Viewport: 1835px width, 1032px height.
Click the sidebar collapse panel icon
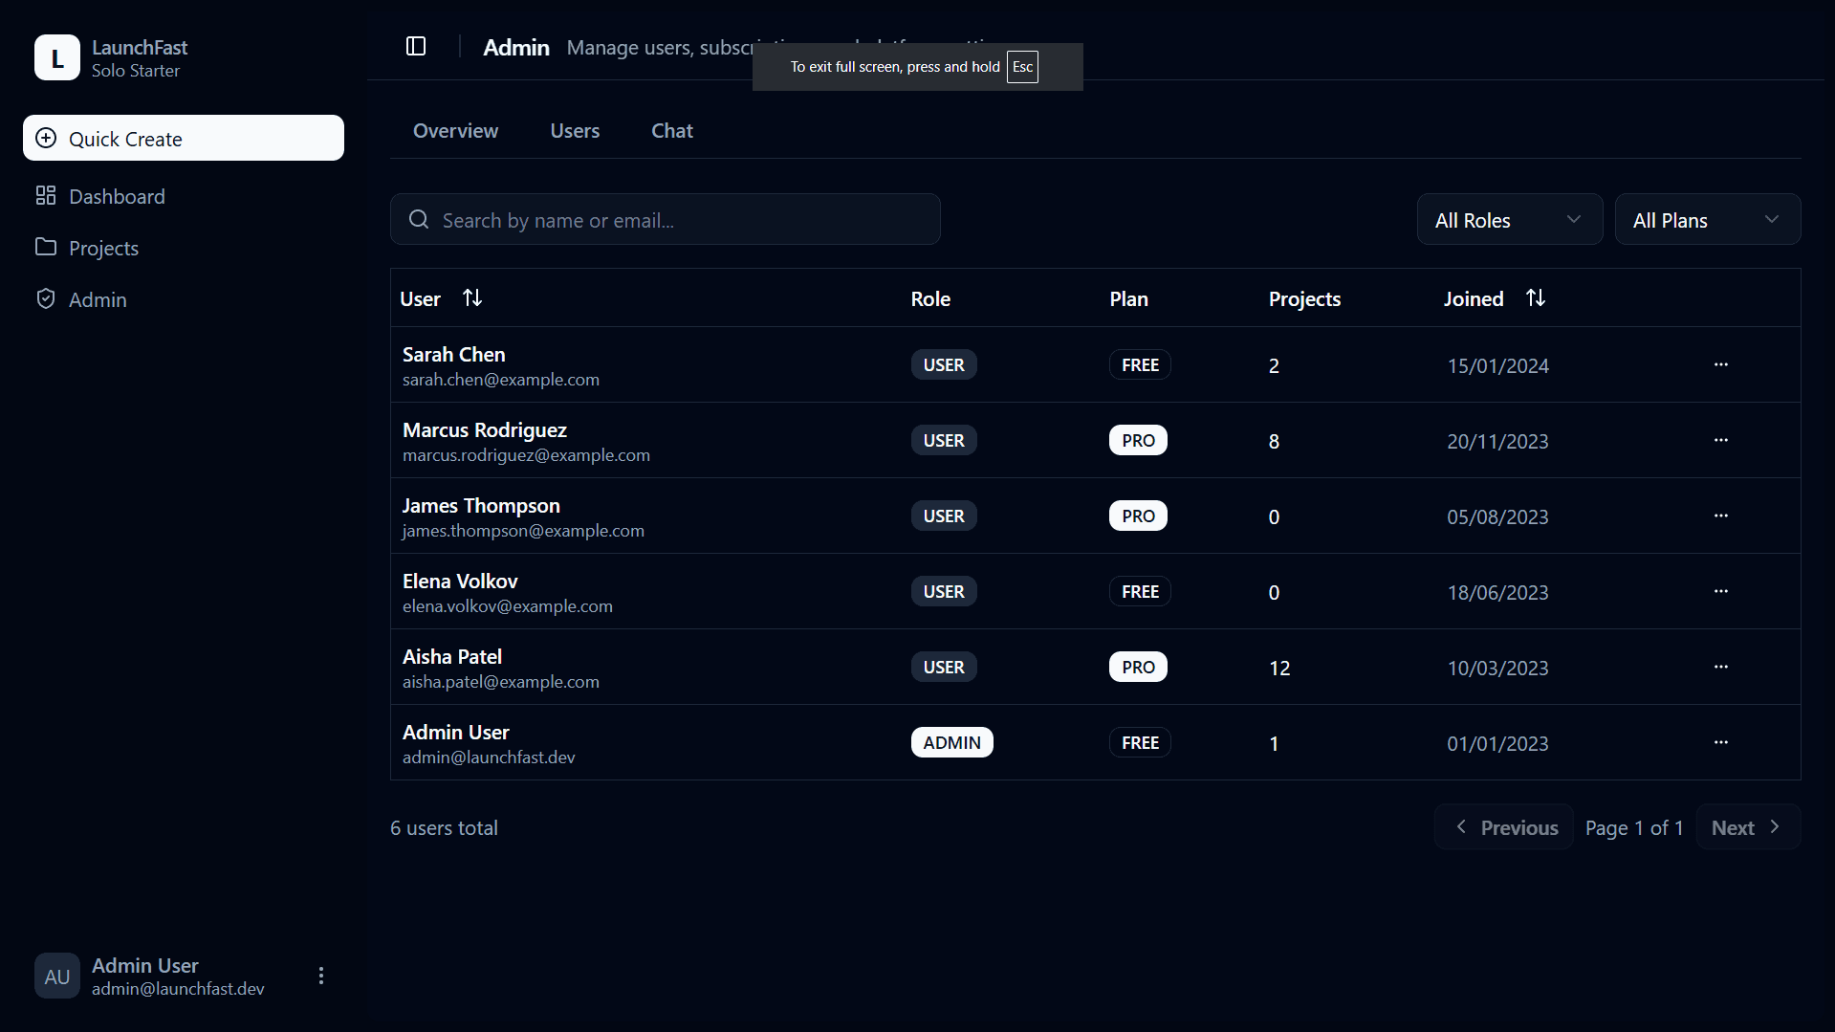pos(416,46)
